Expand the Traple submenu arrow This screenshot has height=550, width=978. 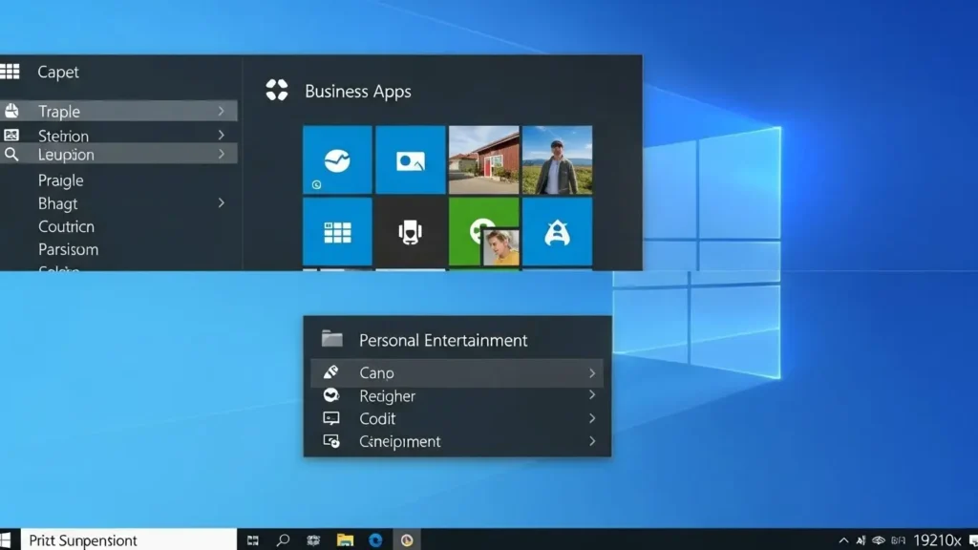(221, 112)
